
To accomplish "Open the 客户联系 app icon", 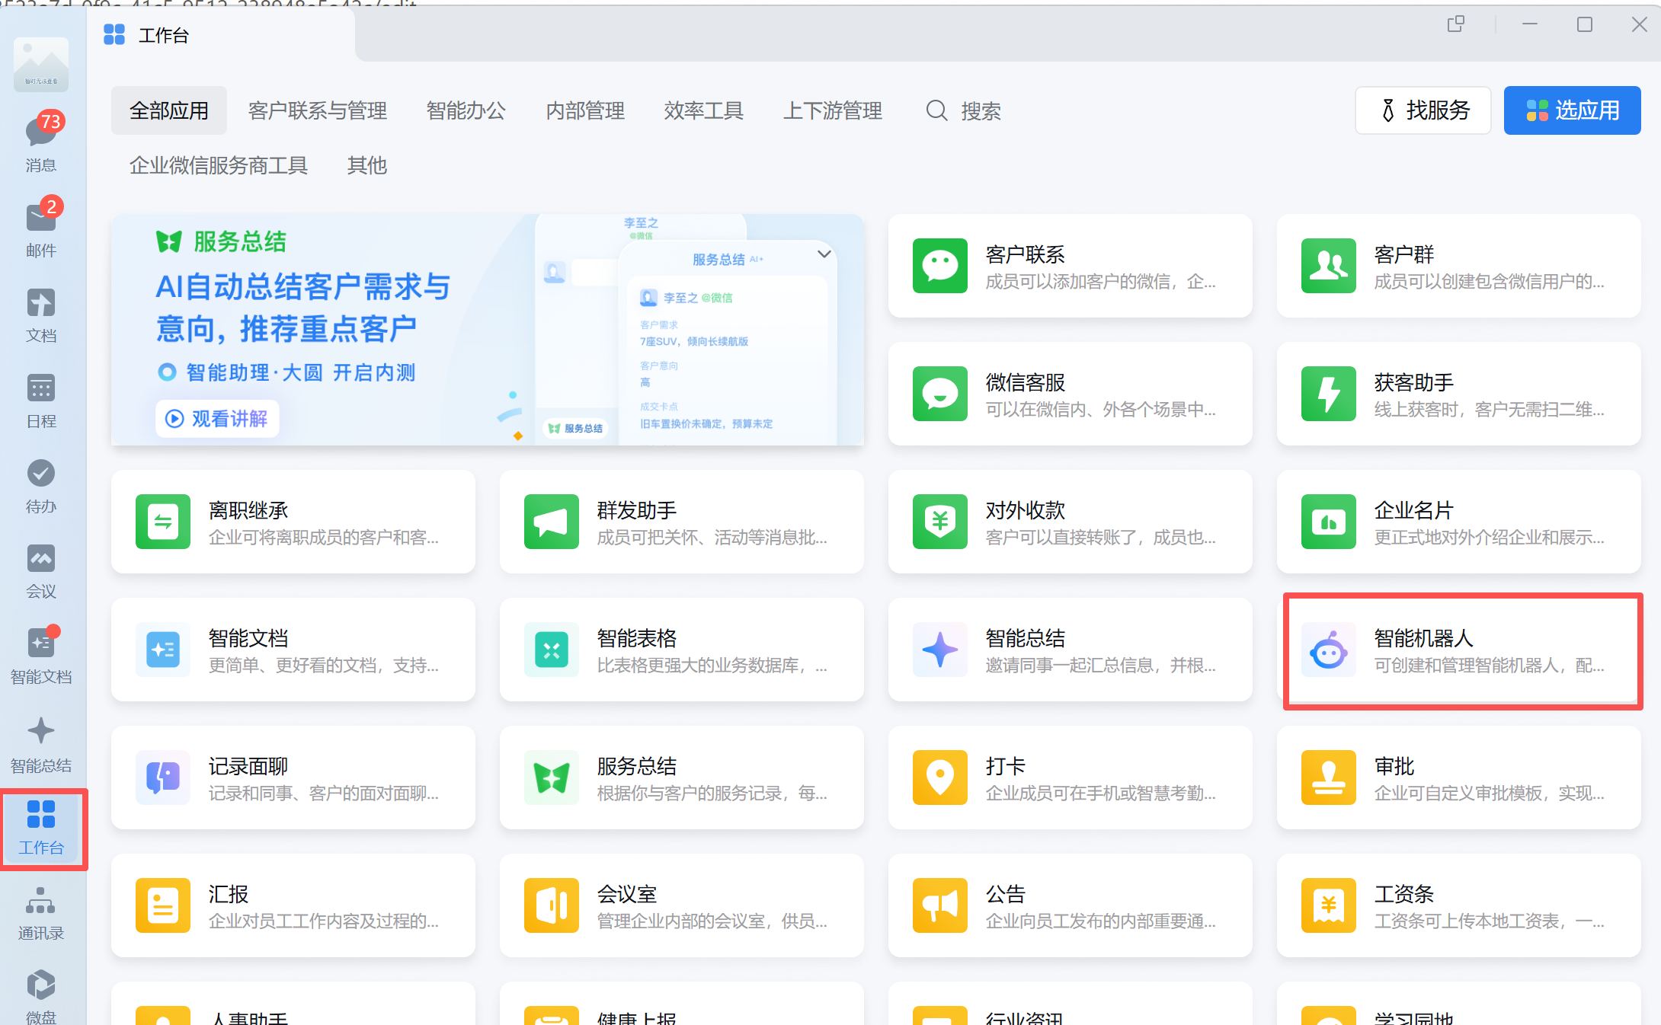I will coord(940,266).
